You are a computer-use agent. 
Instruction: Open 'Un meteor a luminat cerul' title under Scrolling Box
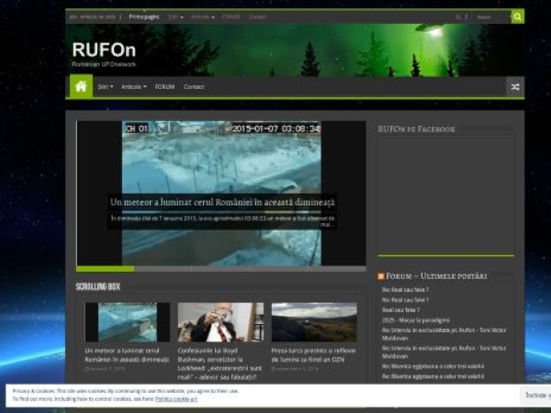[127, 355]
